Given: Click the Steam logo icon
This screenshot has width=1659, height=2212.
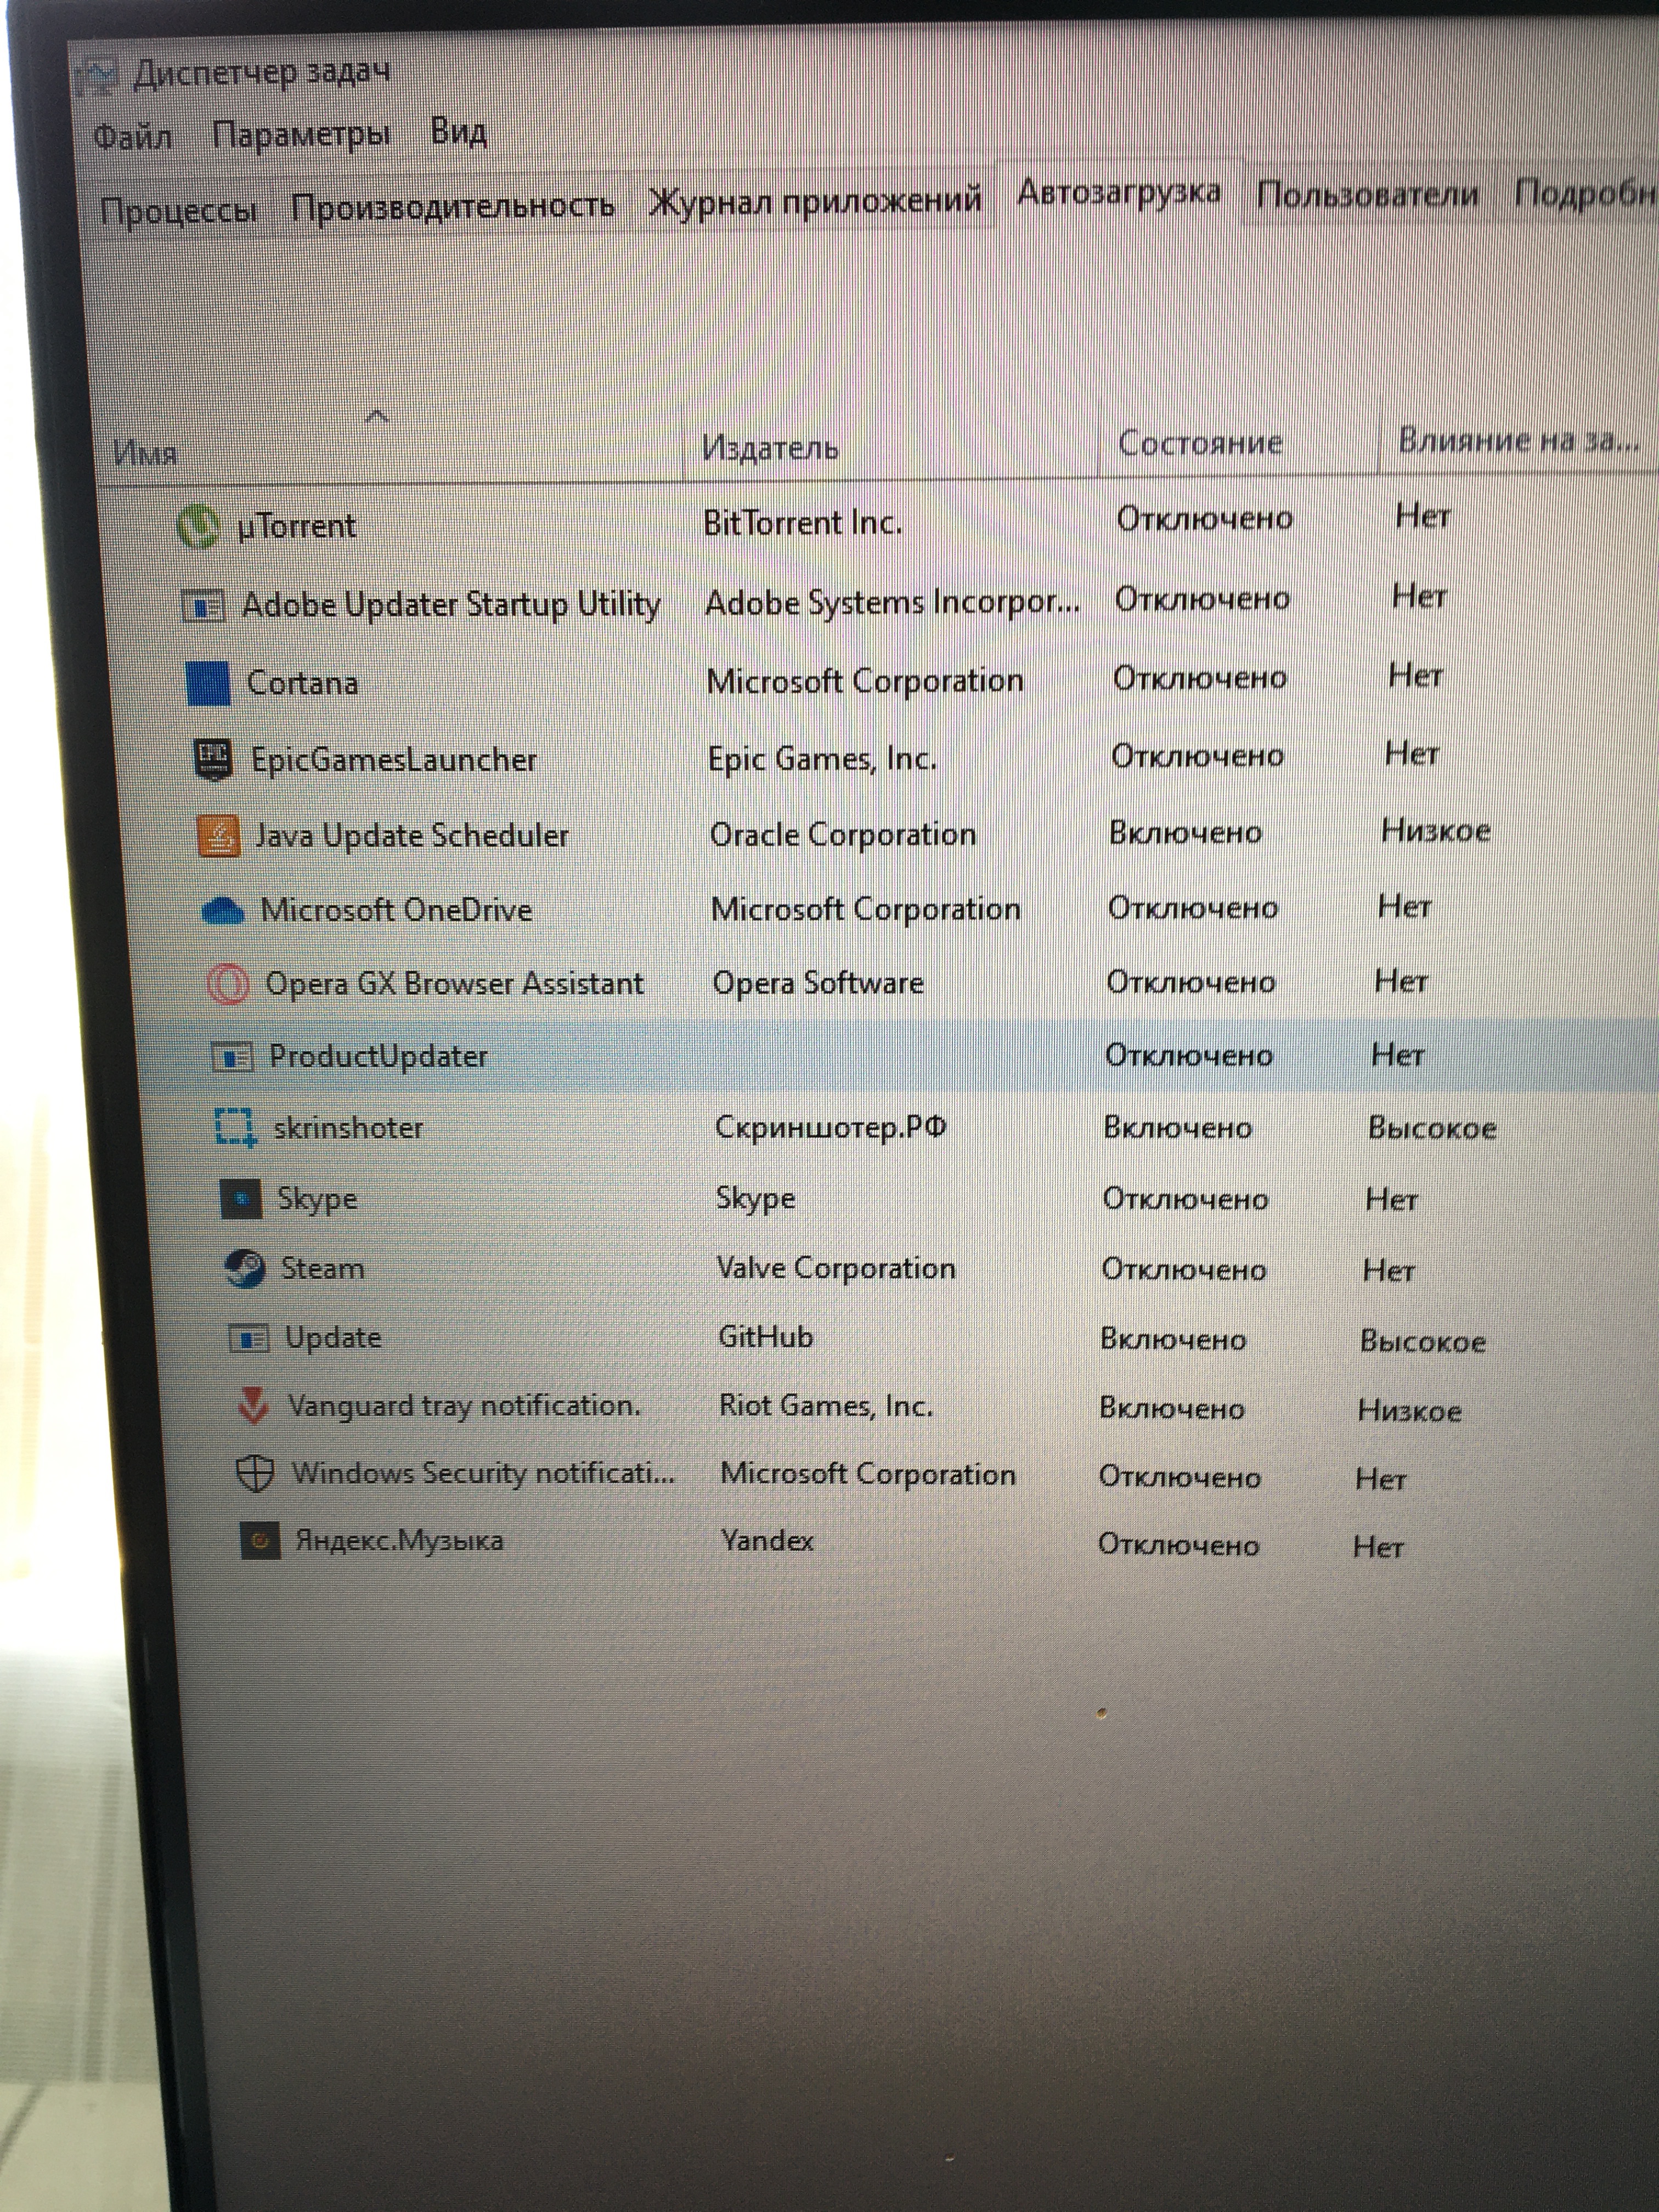Looking at the screenshot, I should [x=244, y=1269].
